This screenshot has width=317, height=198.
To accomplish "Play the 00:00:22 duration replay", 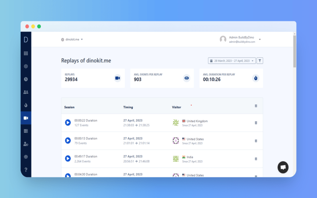I will pyautogui.click(x=68, y=123).
